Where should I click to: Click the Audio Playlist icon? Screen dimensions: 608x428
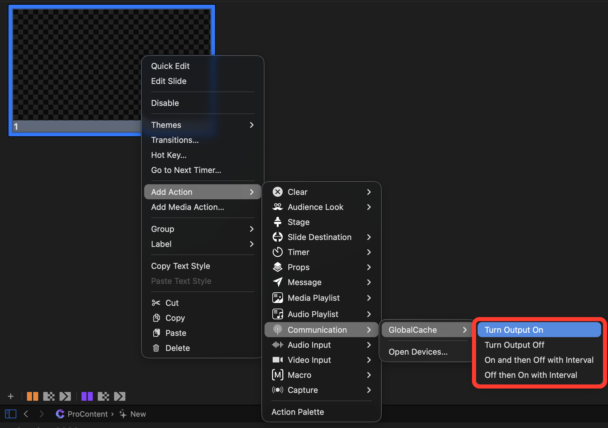(277, 314)
